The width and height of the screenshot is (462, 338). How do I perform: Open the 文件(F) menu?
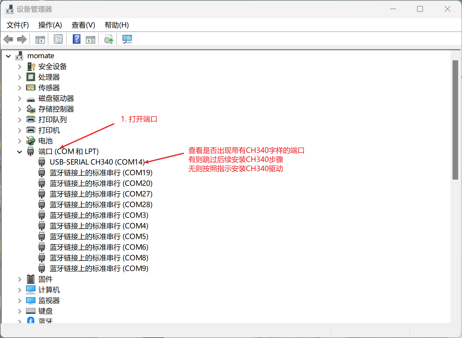[x=18, y=25]
